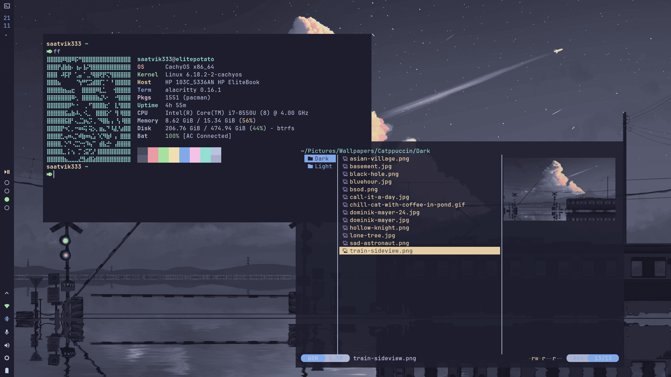Screen dimensions: 671x377
Task: Click Catppuccin in the breadcrumb path
Action: pos(397,151)
